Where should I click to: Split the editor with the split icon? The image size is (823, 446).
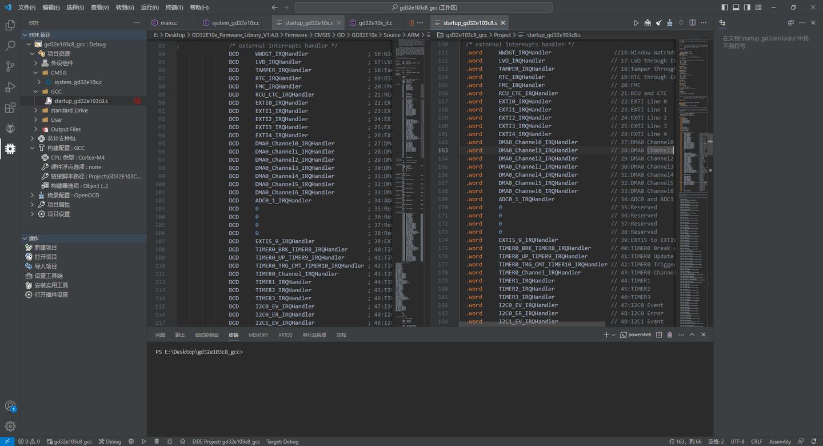[692, 22]
